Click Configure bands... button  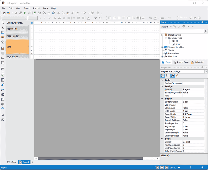pyautogui.click(x=16, y=23)
